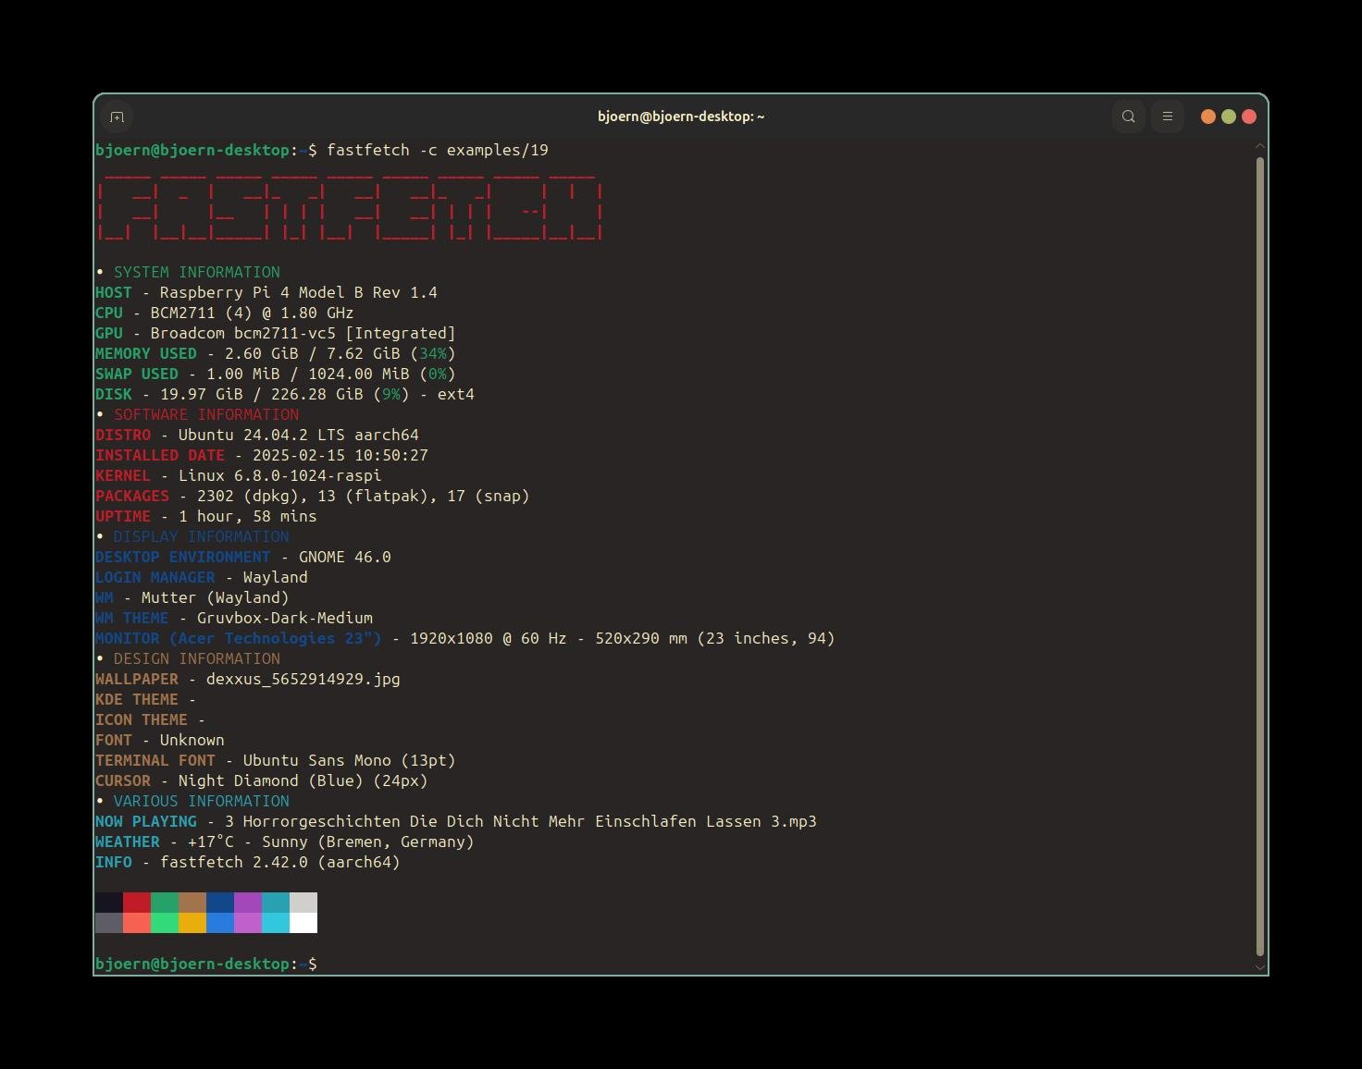
Task: Click the INFO line fastfetch 2.42.0
Action: point(248,862)
